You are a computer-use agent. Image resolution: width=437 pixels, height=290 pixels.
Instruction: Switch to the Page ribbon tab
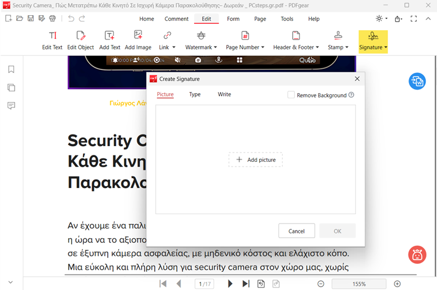[260, 19]
